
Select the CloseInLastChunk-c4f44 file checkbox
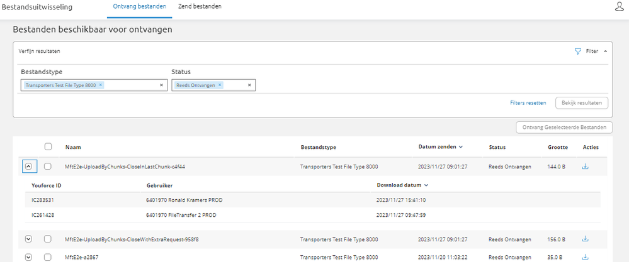tap(48, 166)
